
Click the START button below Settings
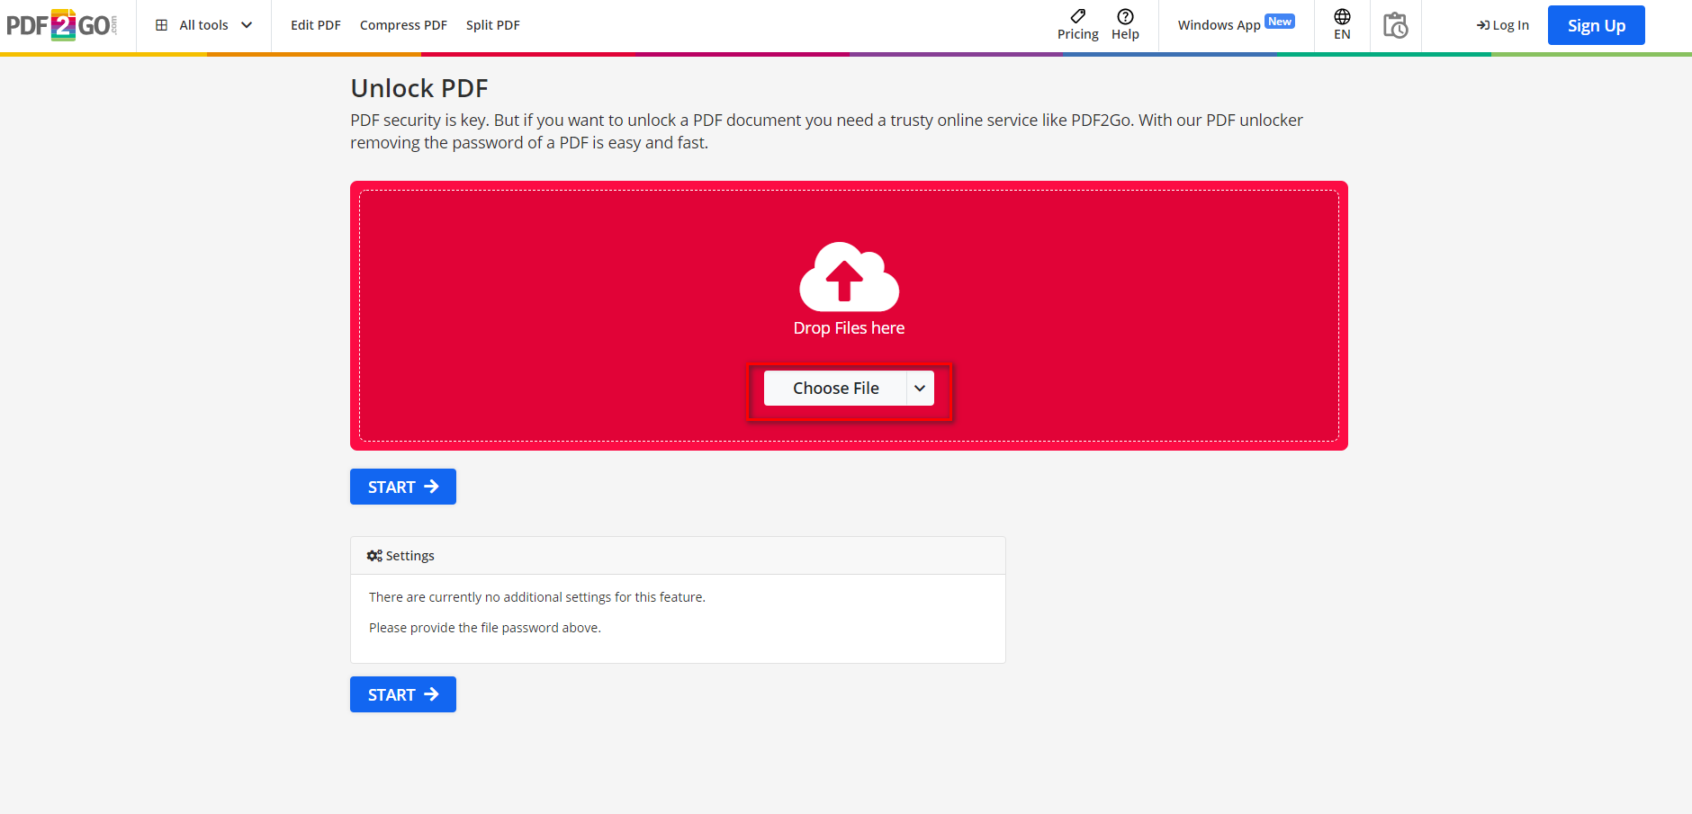pyautogui.click(x=403, y=694)
